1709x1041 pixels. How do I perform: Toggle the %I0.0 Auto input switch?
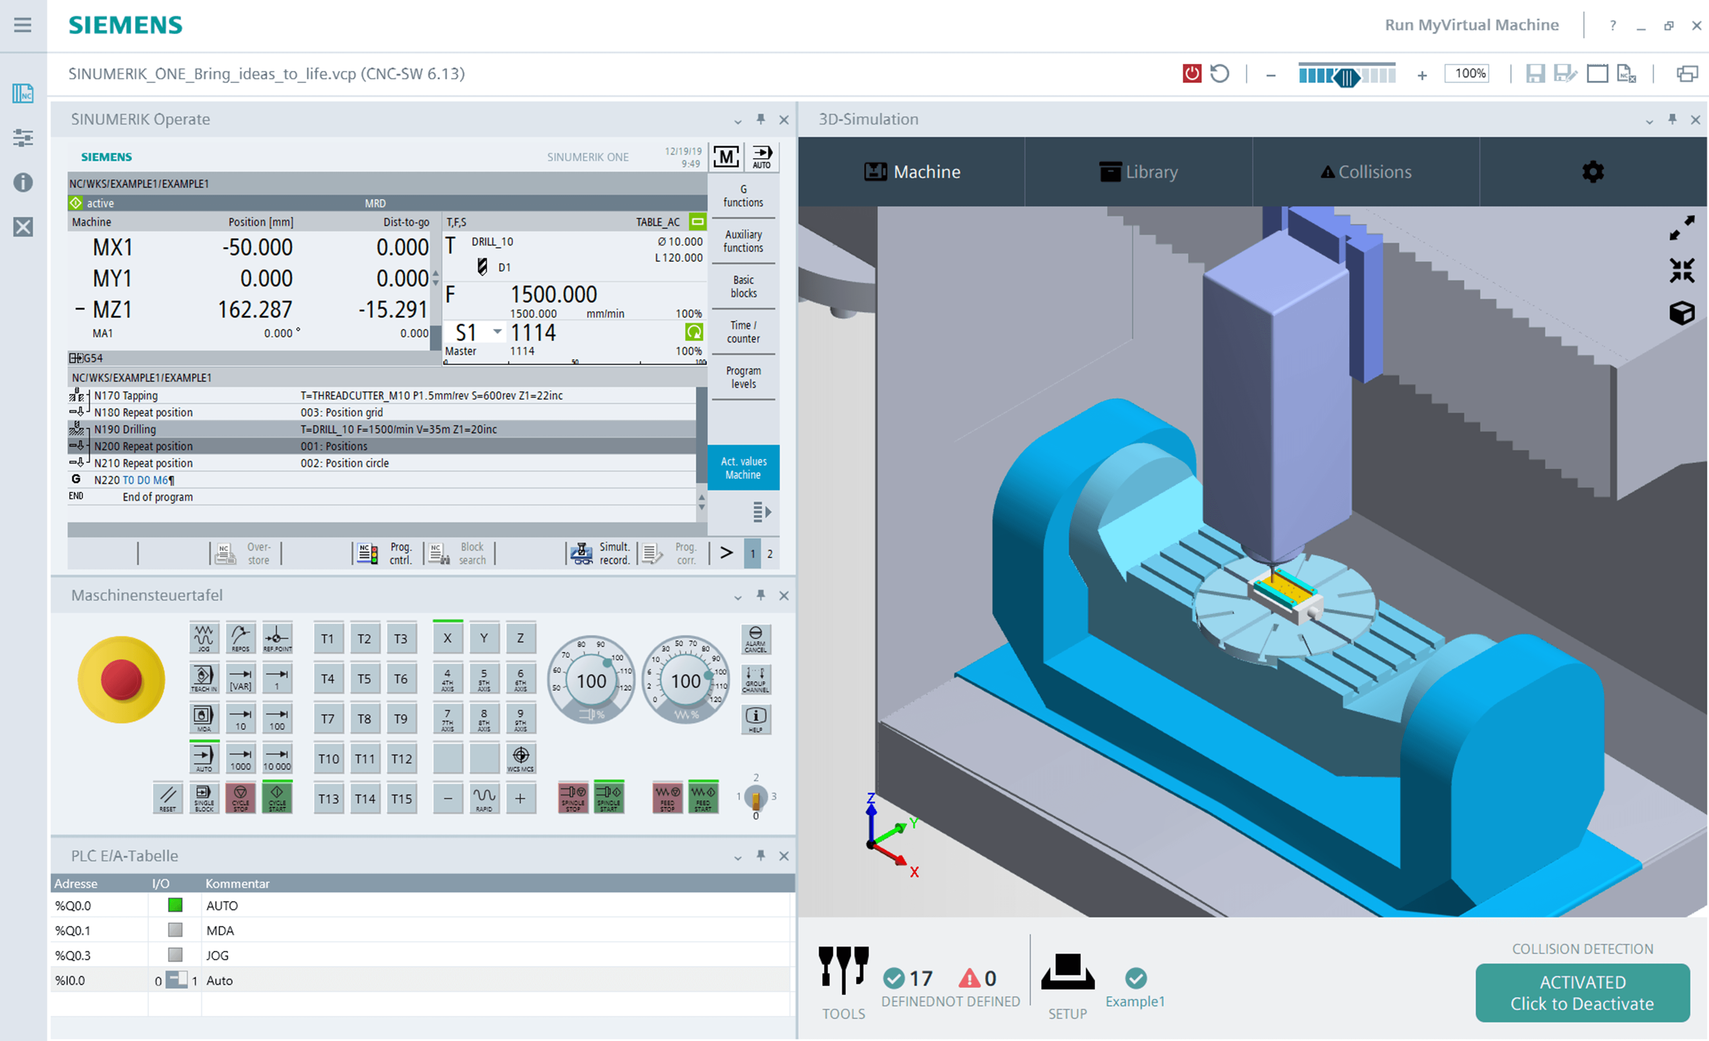coord(176,980)
